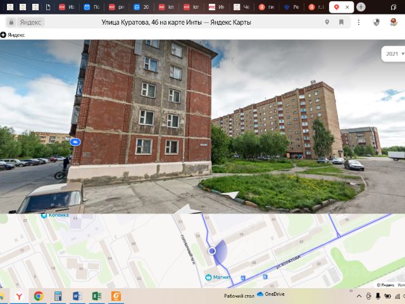Click the Яндекс logo link above panorama
The image size is (405, 304).
point(13,35)
